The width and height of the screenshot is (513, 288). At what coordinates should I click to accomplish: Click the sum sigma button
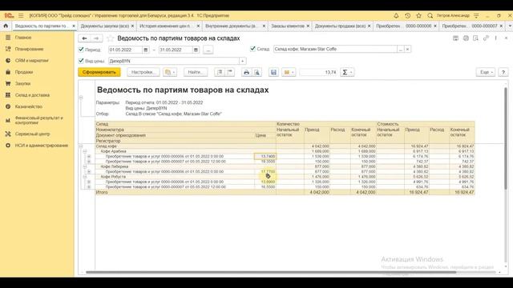(347, 72)
